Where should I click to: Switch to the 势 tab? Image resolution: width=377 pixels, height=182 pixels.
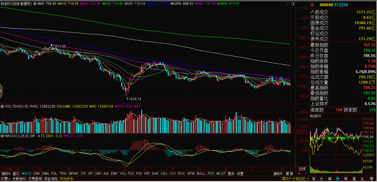(338, 178)
